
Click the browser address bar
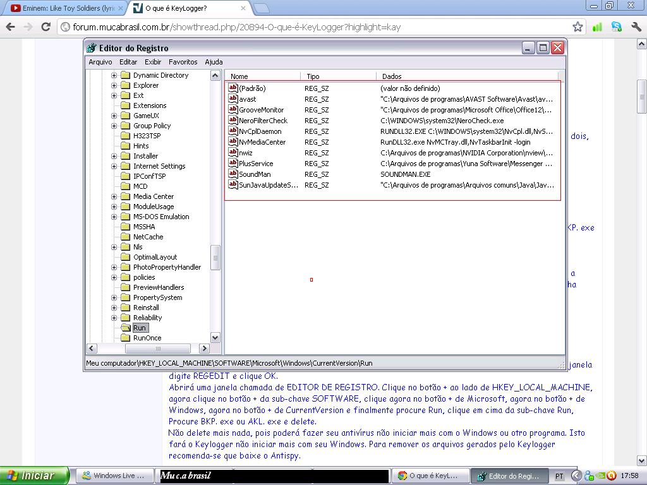point(316,27)
